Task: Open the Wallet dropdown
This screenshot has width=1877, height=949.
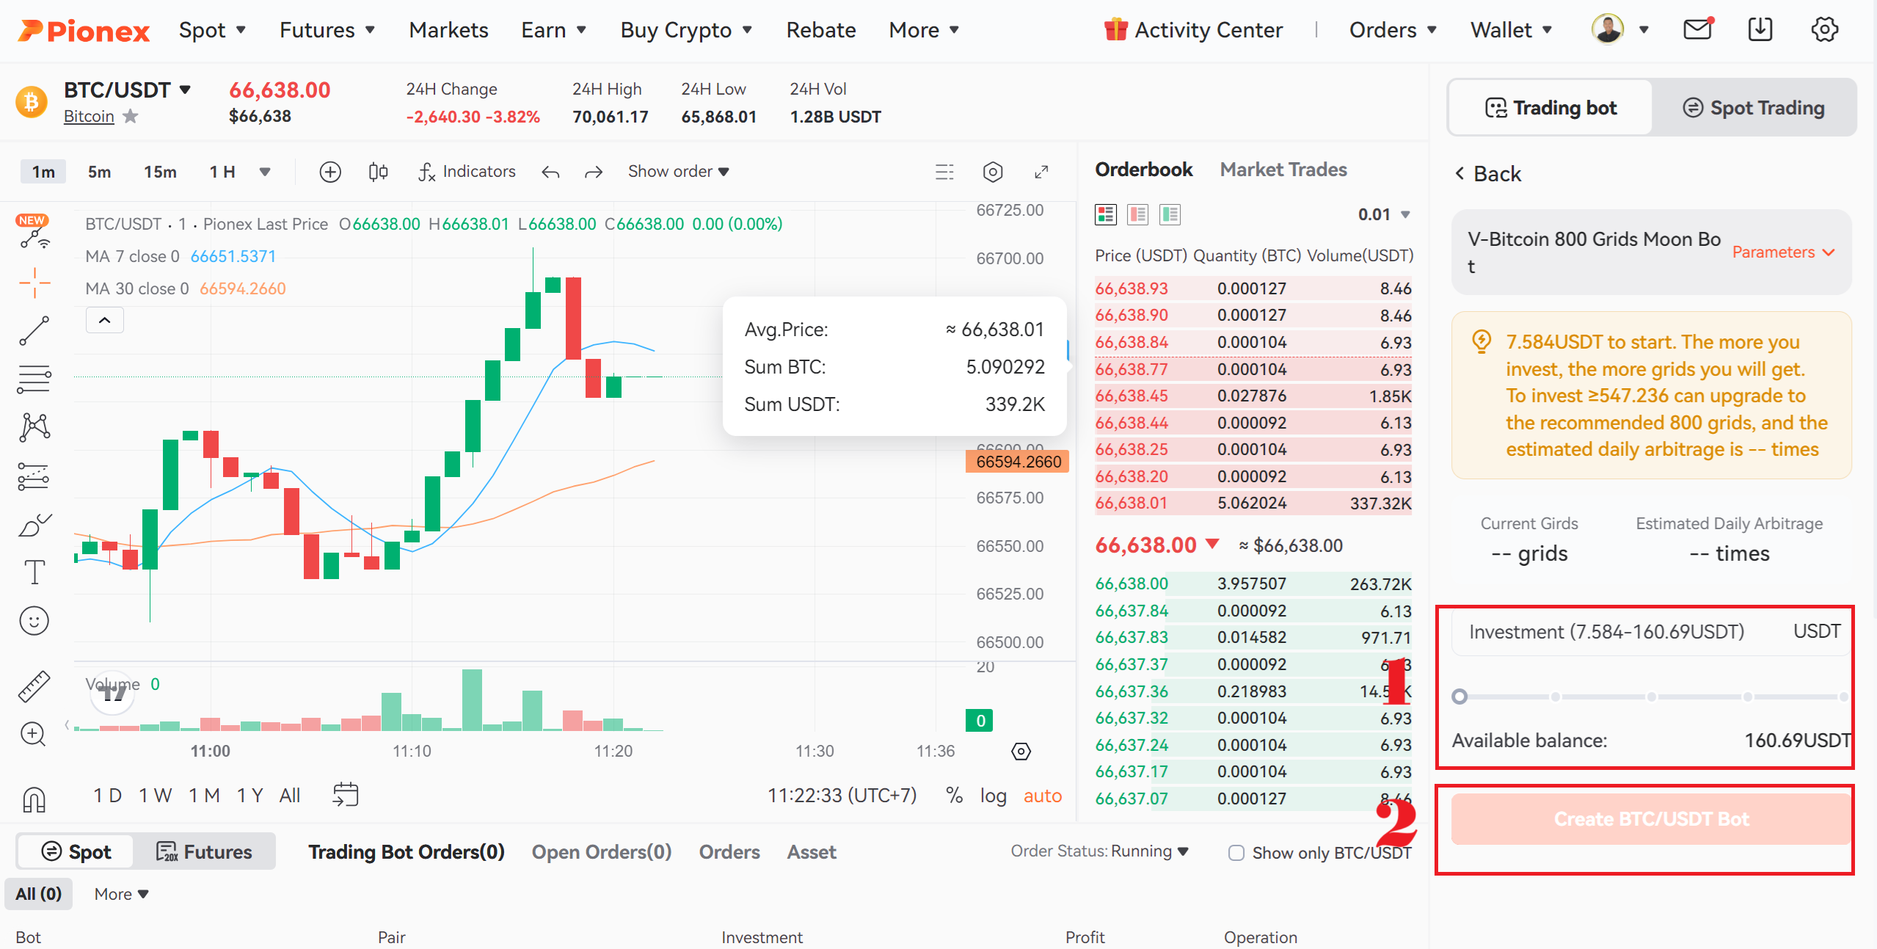Action: [x=1512, y=30]
